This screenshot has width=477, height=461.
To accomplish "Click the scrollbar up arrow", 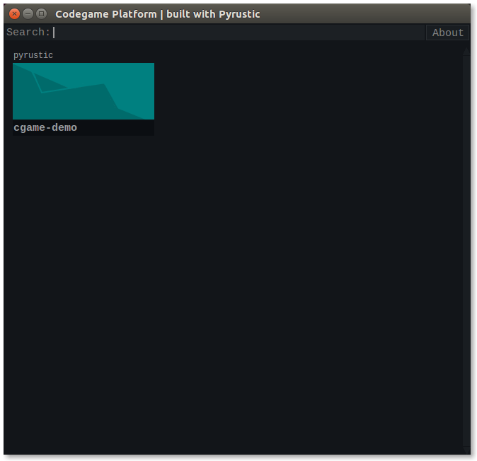I will (x=466, y=51).
